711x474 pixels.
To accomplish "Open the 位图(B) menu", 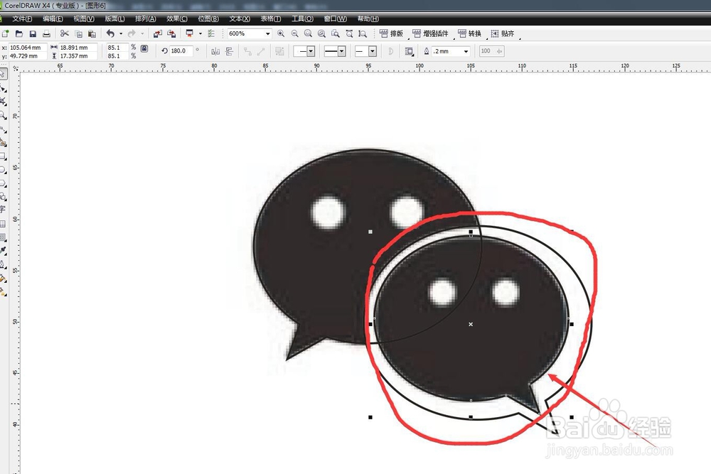I will point(208,18).
